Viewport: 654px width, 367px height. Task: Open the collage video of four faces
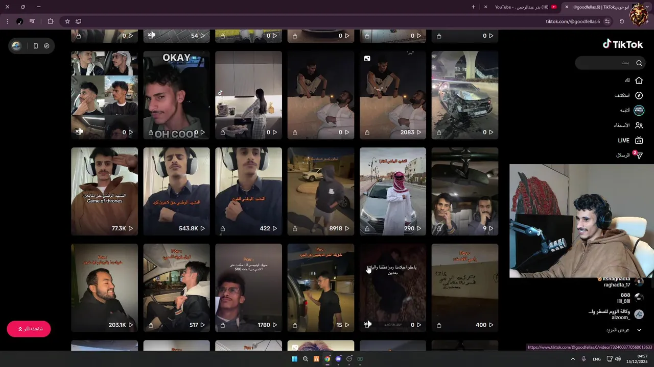pos(104,95)
